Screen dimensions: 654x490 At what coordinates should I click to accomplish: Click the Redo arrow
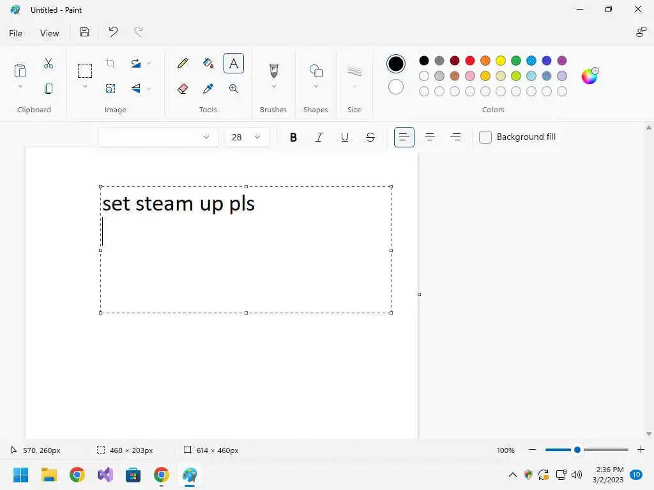point(138,32)
